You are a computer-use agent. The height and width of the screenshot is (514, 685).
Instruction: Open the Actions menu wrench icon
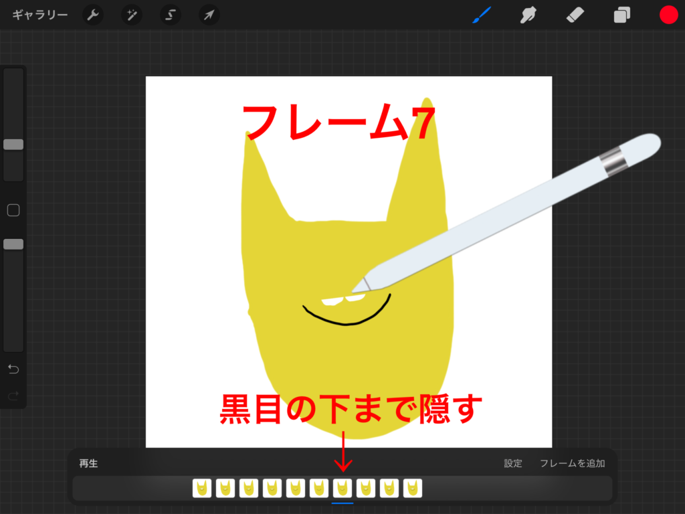(x=92, y=14)
